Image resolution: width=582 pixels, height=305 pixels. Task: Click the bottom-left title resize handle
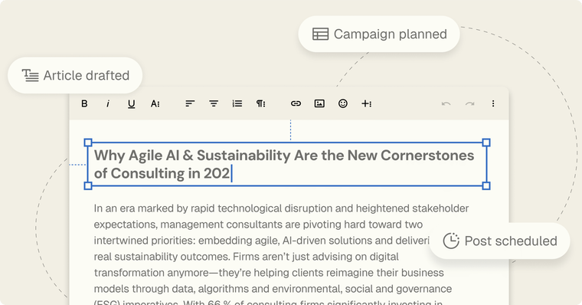[88, 185]
